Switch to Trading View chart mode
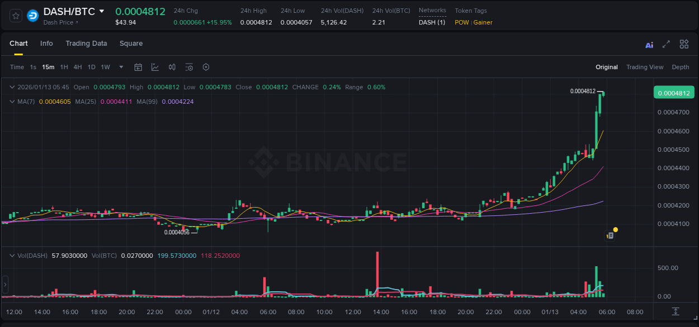Image resolution: width=699 pixels, height=327 pixels. [x=645, y=67]
